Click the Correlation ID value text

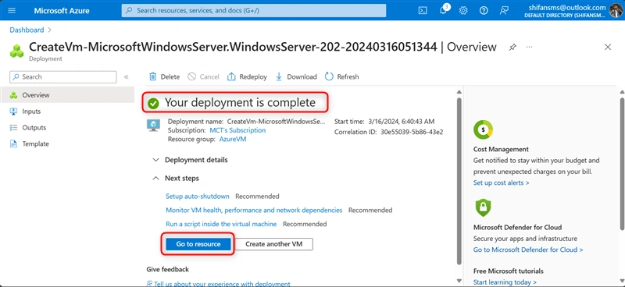pos(412,132)
